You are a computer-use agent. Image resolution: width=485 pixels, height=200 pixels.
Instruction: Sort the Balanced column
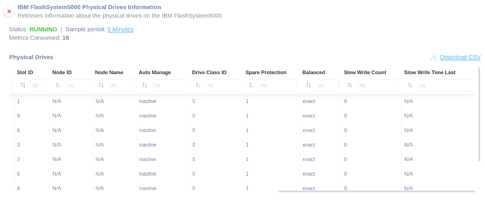pos(308,85)
